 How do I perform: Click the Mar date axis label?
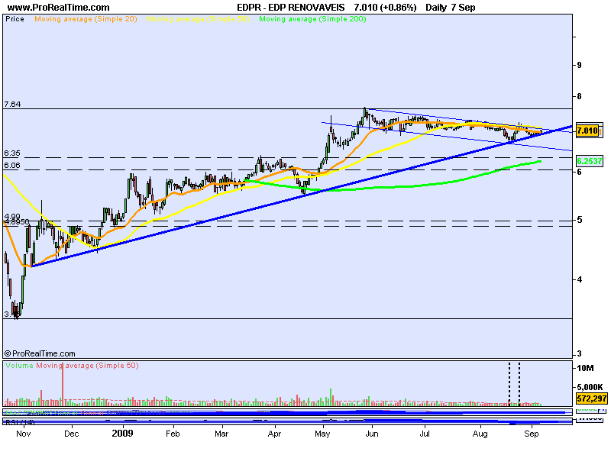click(221, 434)
